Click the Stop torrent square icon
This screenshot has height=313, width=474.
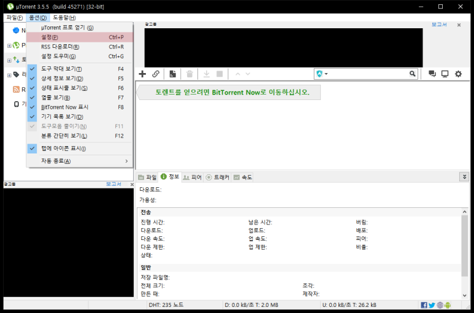[x=220, y=74]
